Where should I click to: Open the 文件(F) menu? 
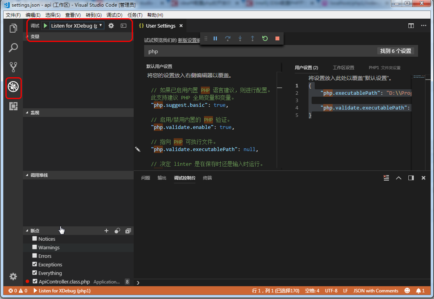(13, 15)
